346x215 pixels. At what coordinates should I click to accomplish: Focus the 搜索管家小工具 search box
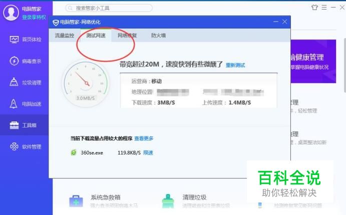(x=109, y=8)
